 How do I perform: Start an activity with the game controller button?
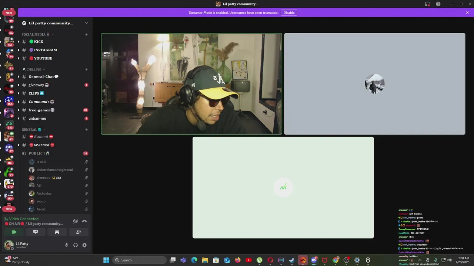57,232
